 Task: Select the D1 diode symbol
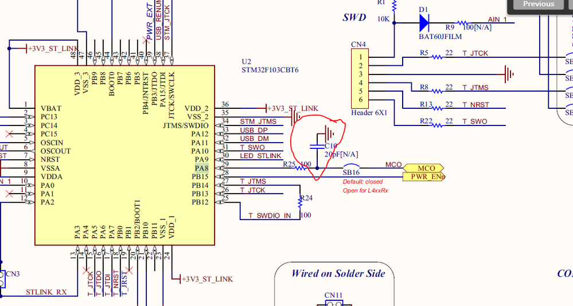click(424, 23)
